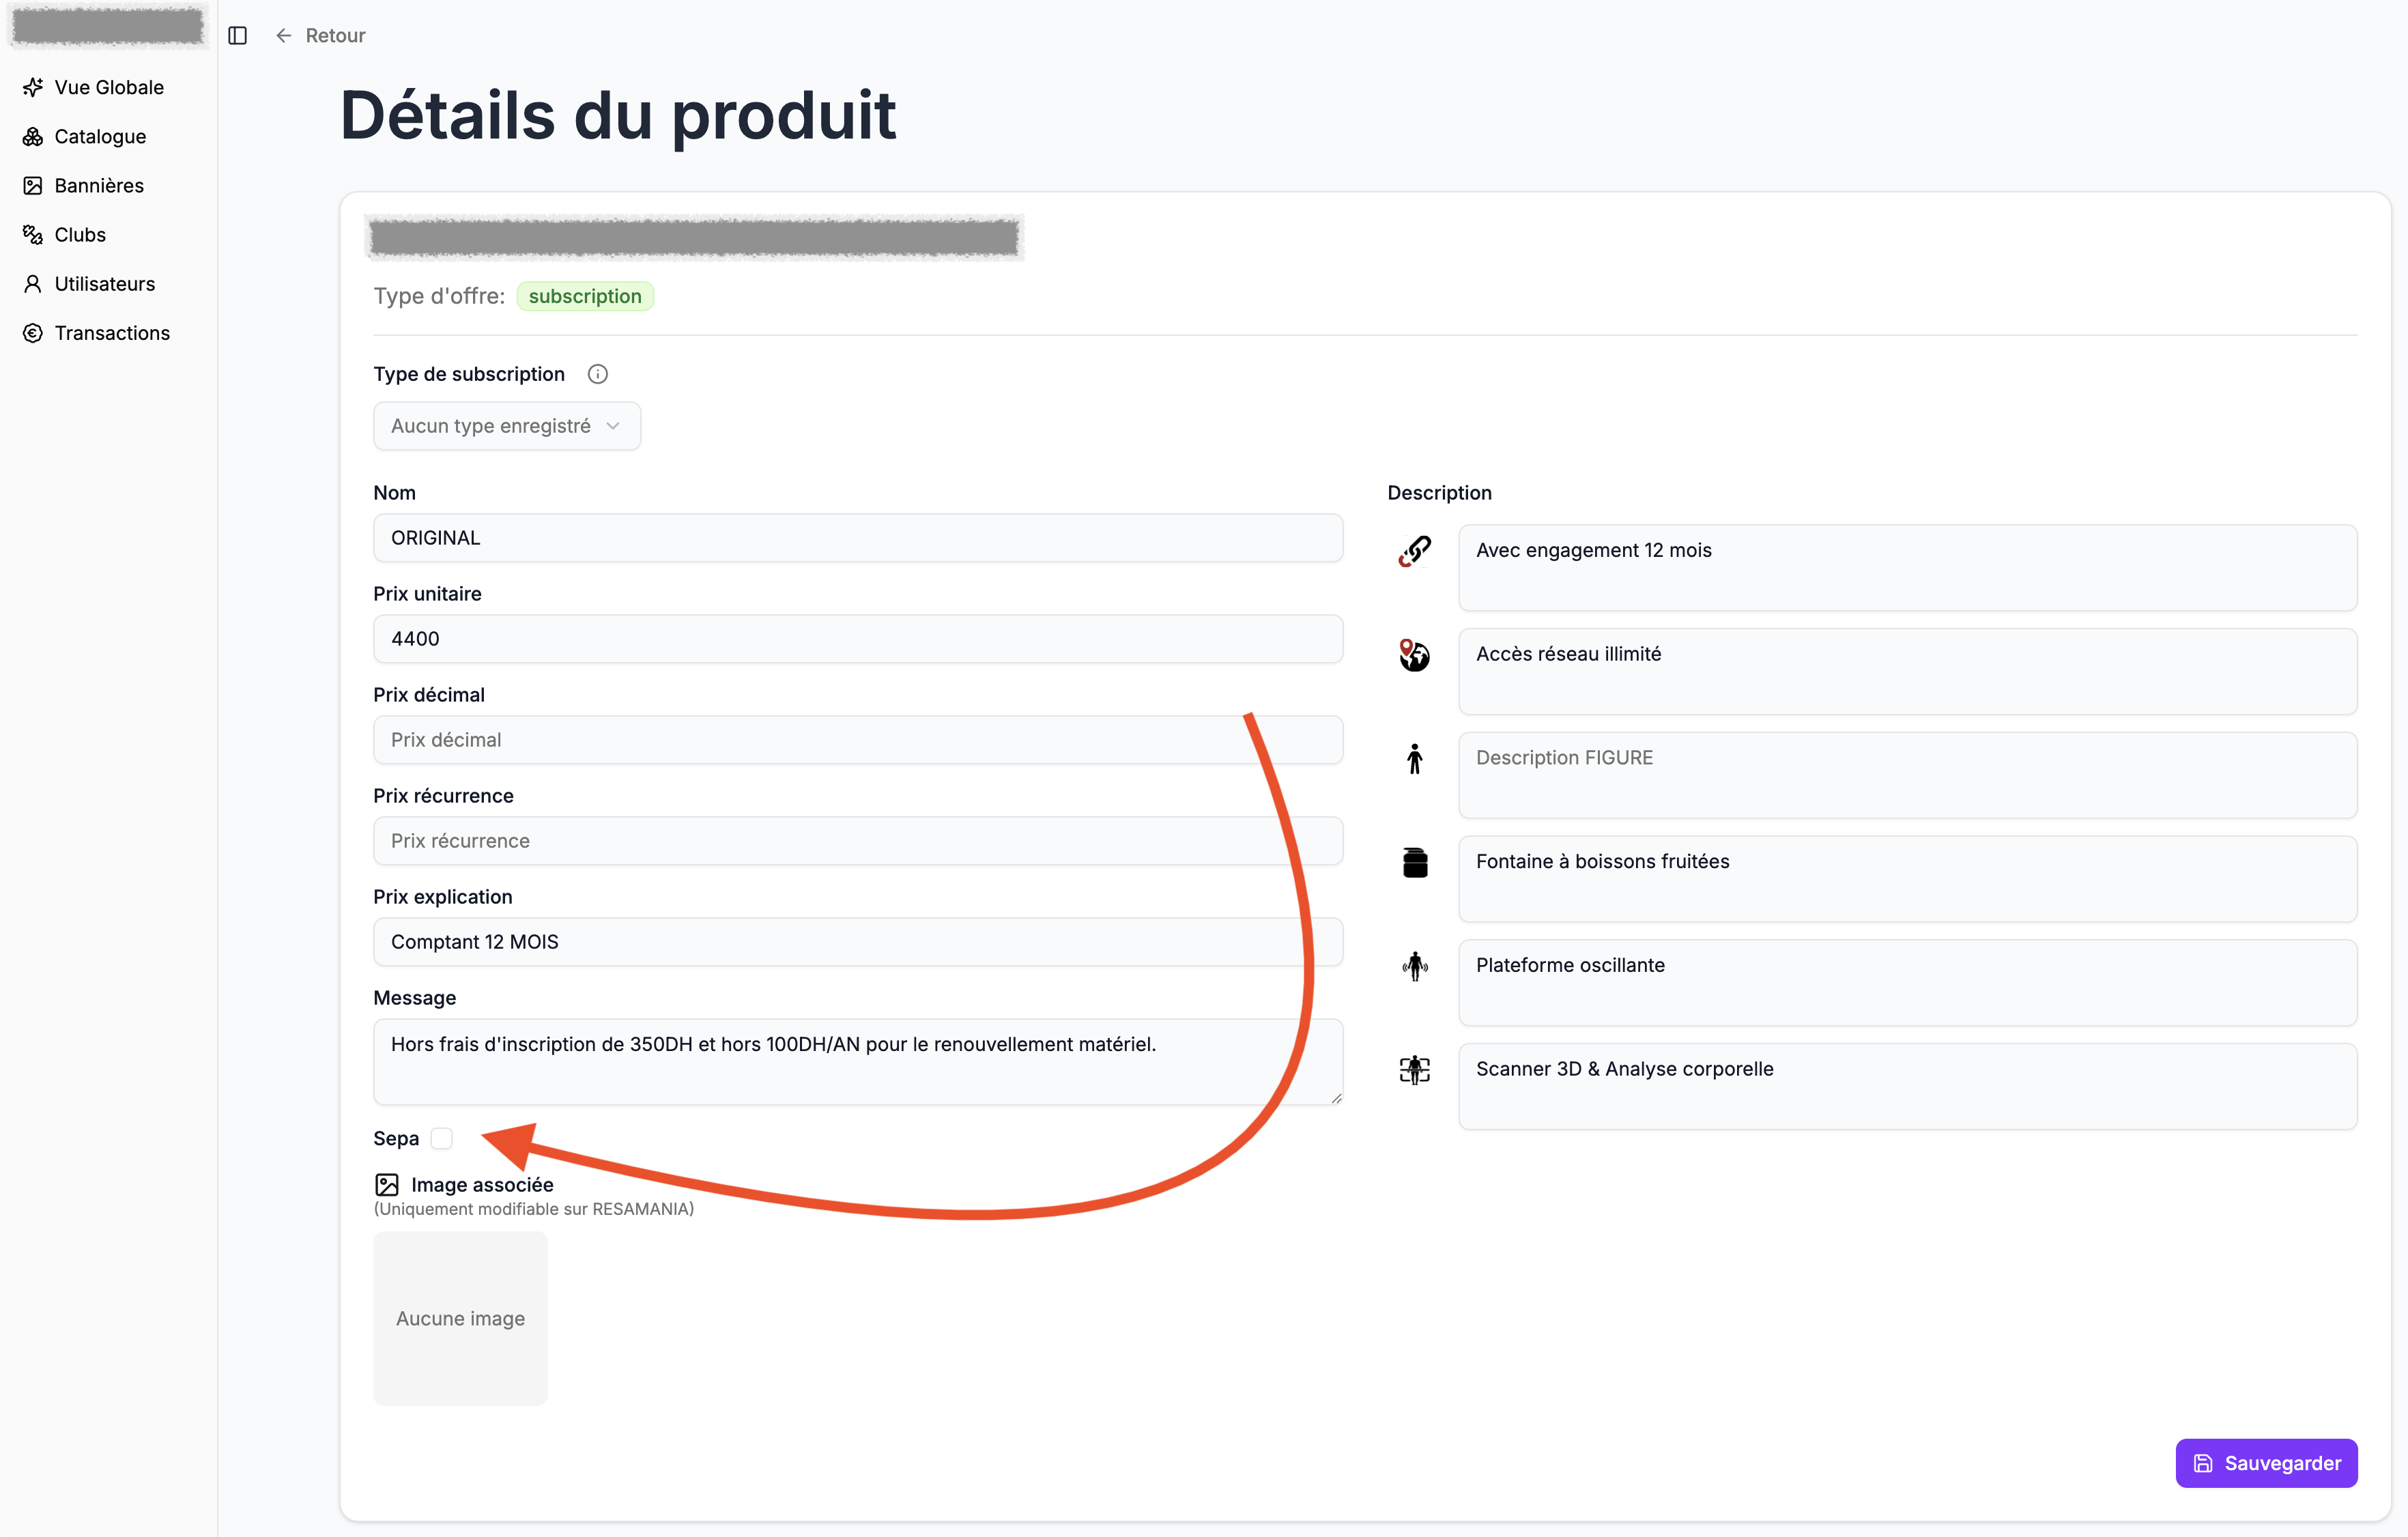Go to Transactions in the sidebar
This screenshot has width=2408, height=1537.
tap(112, 333)
